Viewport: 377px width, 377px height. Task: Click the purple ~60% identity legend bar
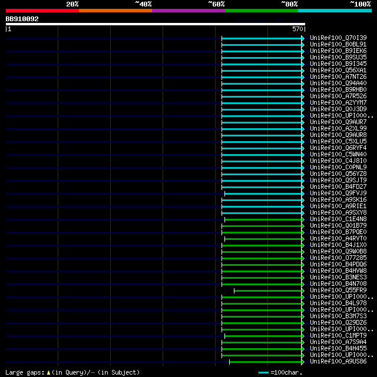point(188,11)
